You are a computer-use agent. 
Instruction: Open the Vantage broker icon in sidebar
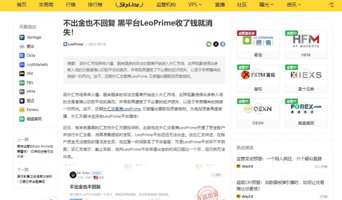(22, 37)
